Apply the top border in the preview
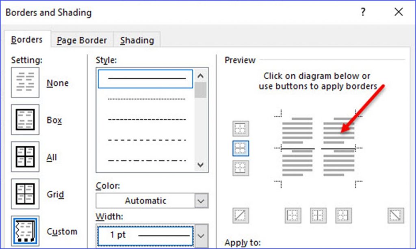Viewport: 416px width, 249px height. pos(241,128)
